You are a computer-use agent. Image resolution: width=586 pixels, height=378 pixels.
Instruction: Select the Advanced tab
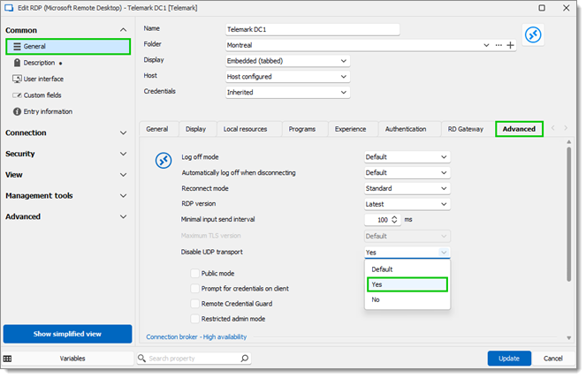(x=519, y=129)
